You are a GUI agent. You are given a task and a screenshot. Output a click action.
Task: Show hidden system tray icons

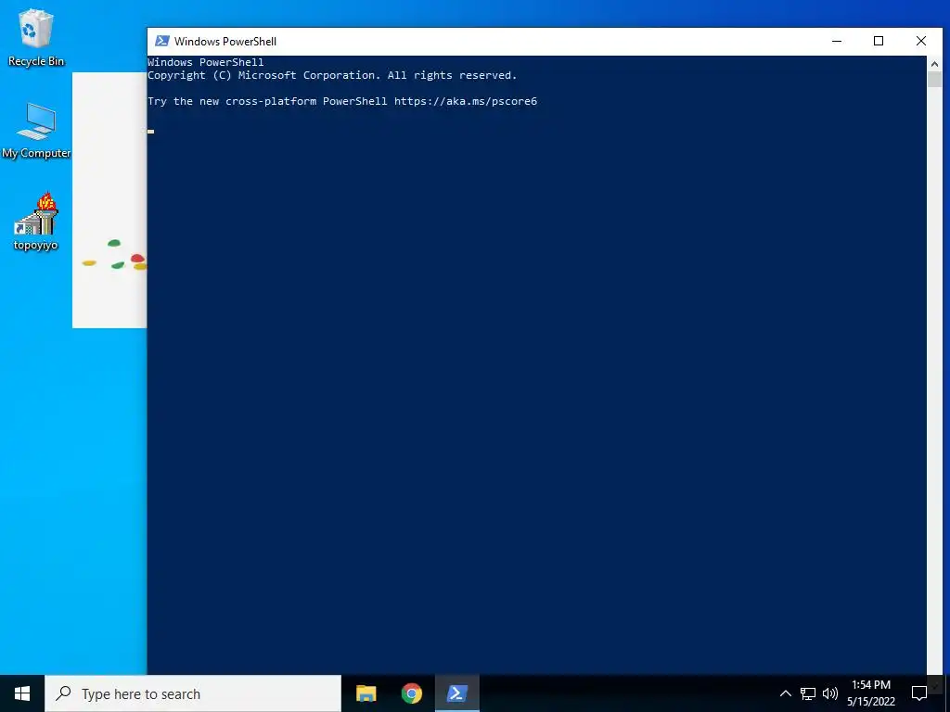[785, 693]
